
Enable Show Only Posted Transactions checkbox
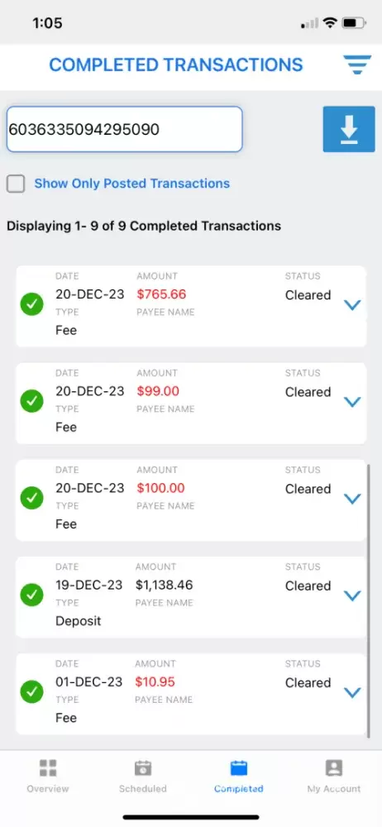pos(16,184)
